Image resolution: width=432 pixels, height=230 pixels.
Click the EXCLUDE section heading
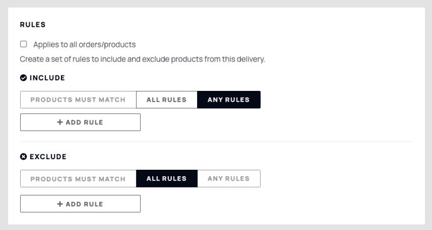pos(48,157)
